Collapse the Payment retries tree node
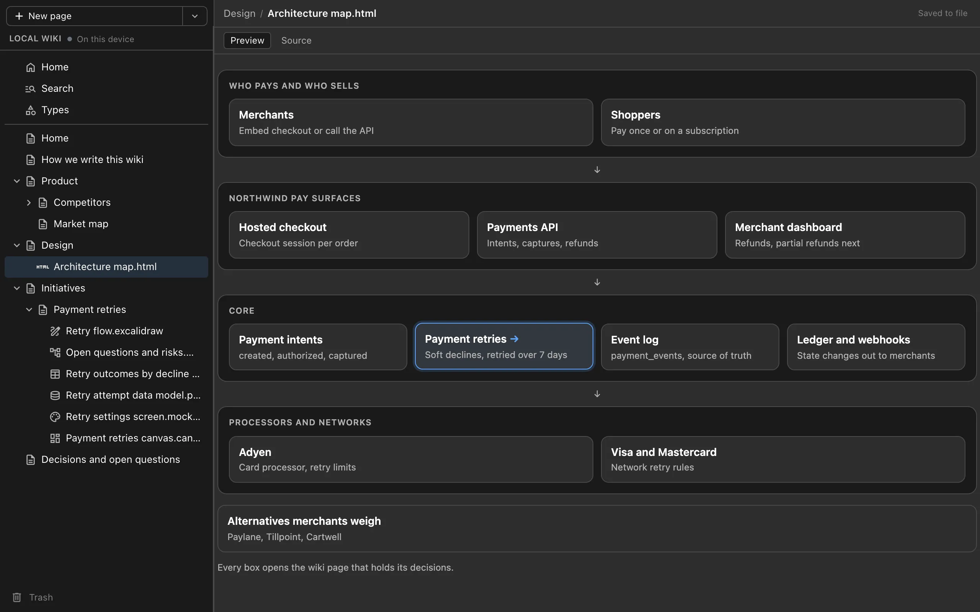Screen dimensions: 980x612 [29, 310]
